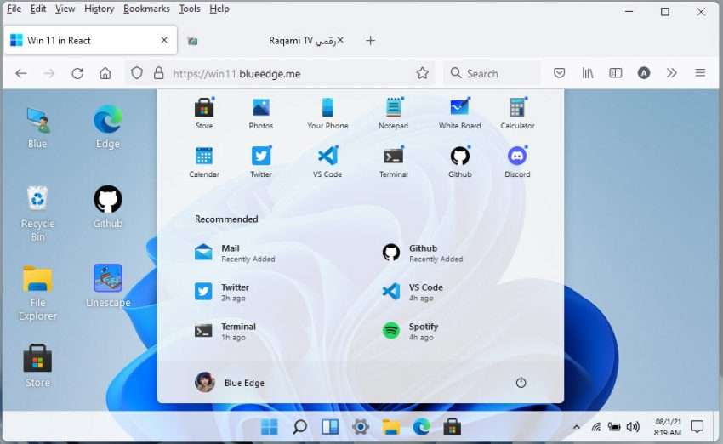The image size is (723, 444).
Task: Click the Wi-Fi tray icon
Action: click(x=595, y=427)
